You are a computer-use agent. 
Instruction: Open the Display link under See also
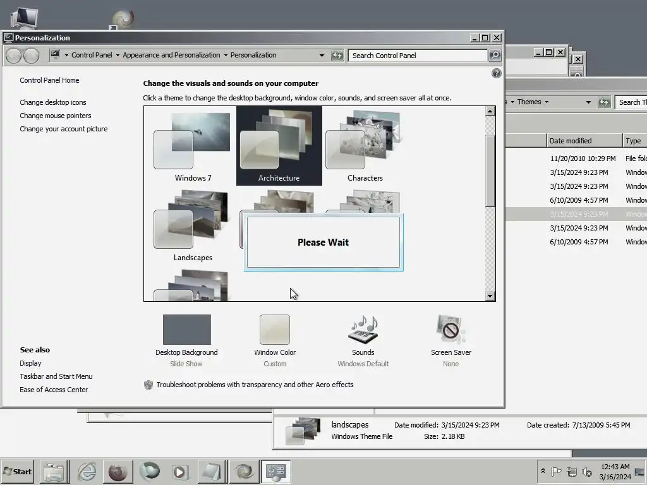click(30, 363)
